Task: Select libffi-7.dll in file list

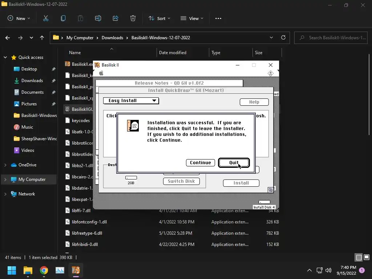Action: [81, 211]
